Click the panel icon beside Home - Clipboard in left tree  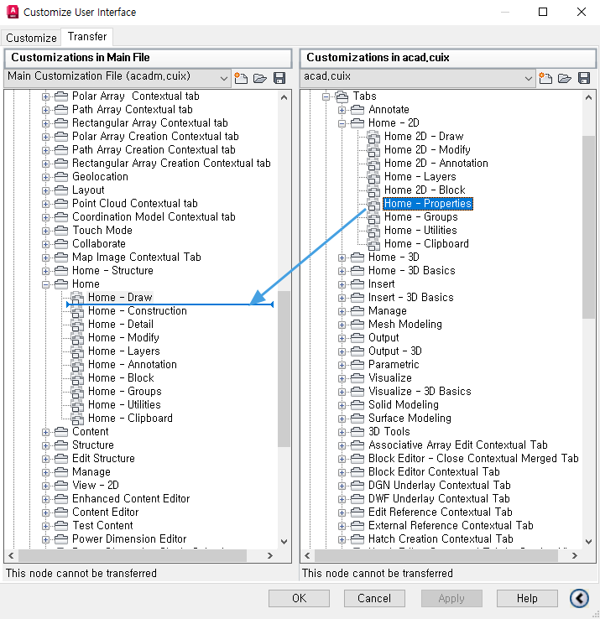tap(77, 419)
